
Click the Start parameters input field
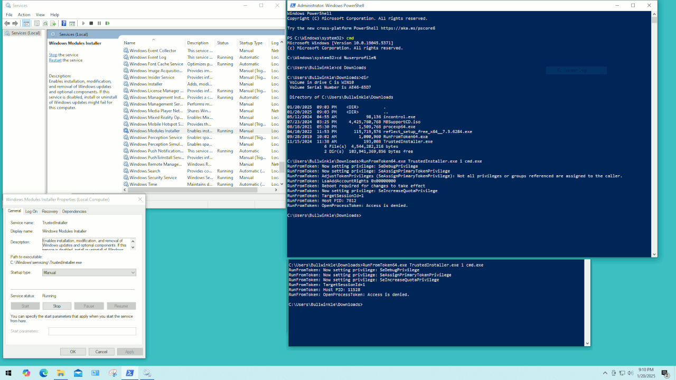(x=92, y=331)
